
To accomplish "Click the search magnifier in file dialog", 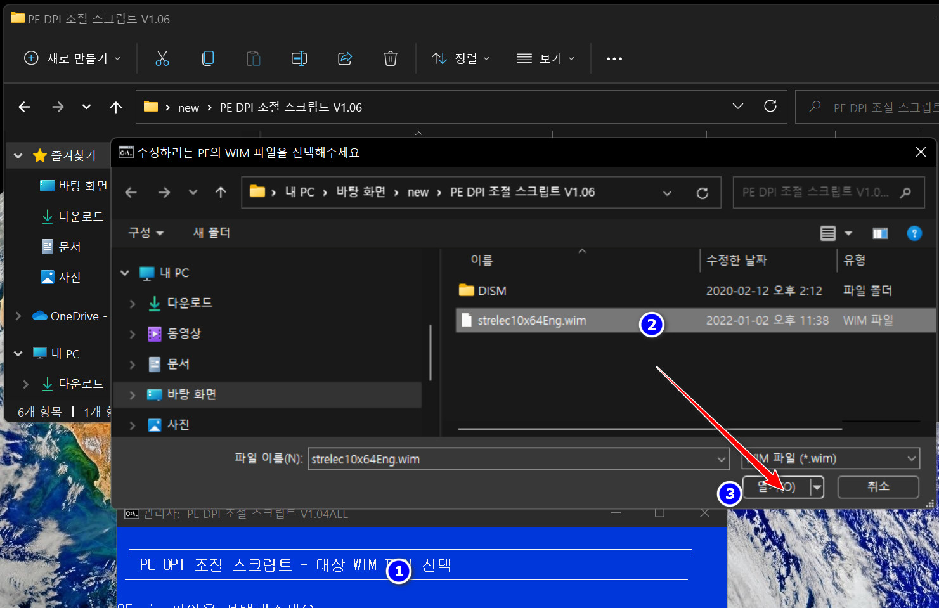I will coord(905,192).
